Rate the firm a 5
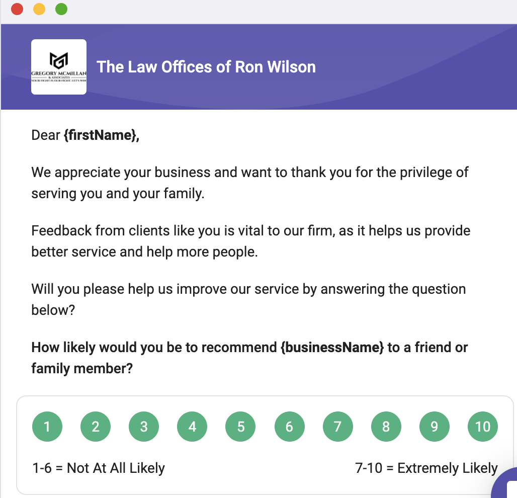 pyautogui.click(x=240, y=427)
